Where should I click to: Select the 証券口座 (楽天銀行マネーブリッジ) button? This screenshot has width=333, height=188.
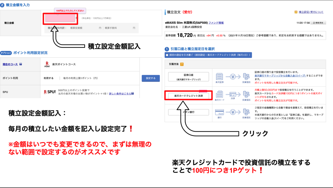coord(188,77)
